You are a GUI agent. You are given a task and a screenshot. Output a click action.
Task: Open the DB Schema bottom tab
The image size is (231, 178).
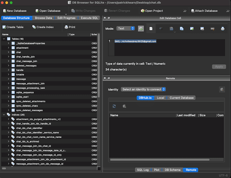tap(173, 170)
